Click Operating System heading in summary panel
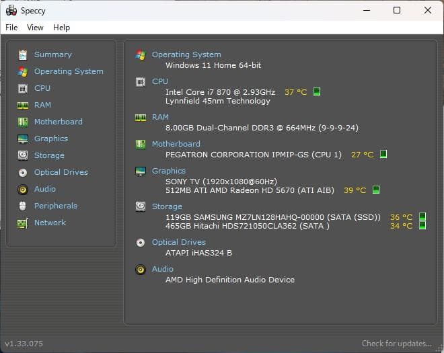Viewport: 444px width, 353px height. (186, 54)
